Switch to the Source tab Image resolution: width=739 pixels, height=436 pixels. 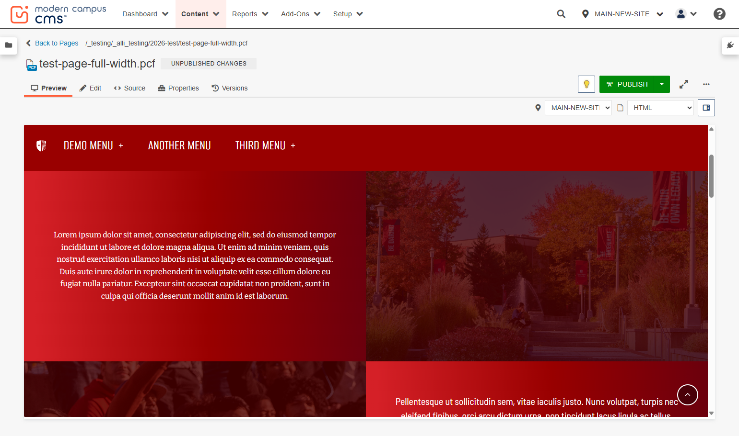tap(129, 88)
